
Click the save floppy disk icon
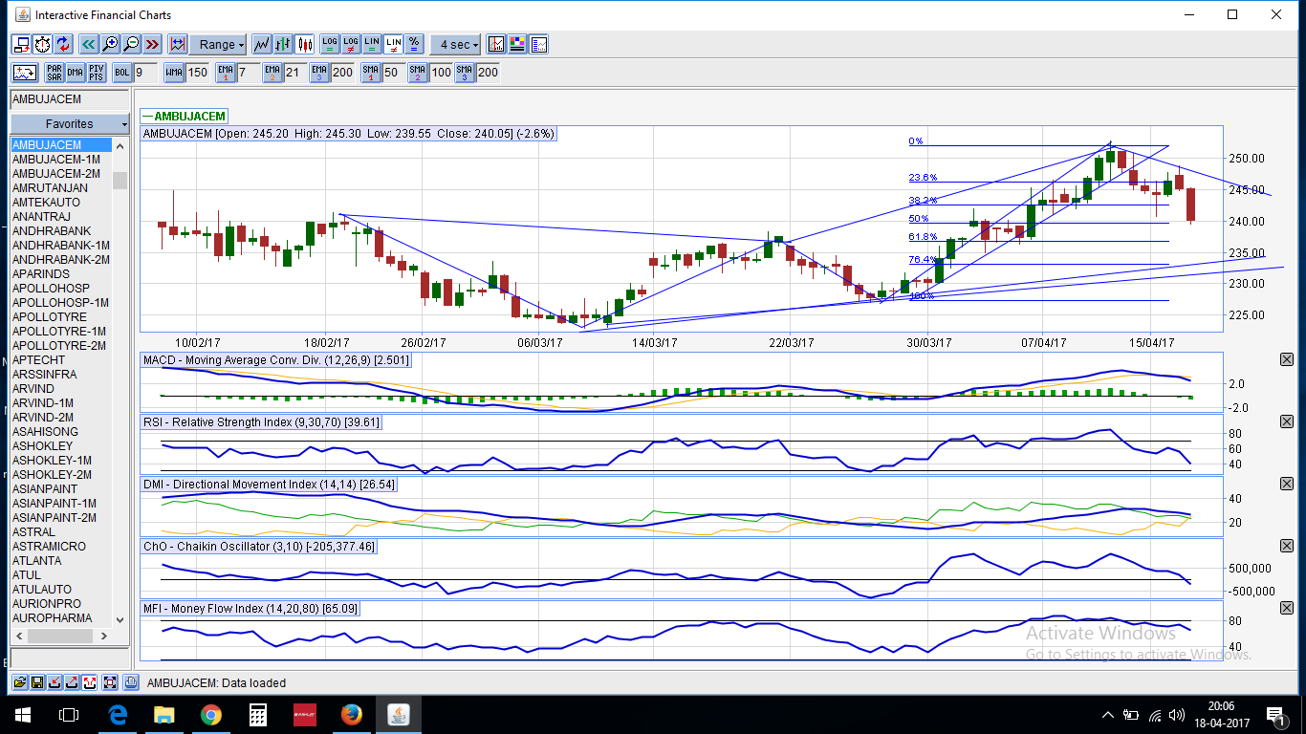[x=37, y=682]
